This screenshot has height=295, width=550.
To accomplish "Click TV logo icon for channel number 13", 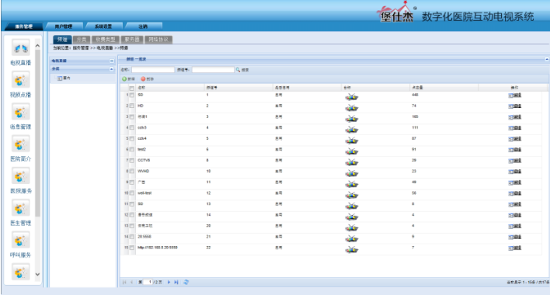I will click(x=351, y=206).
